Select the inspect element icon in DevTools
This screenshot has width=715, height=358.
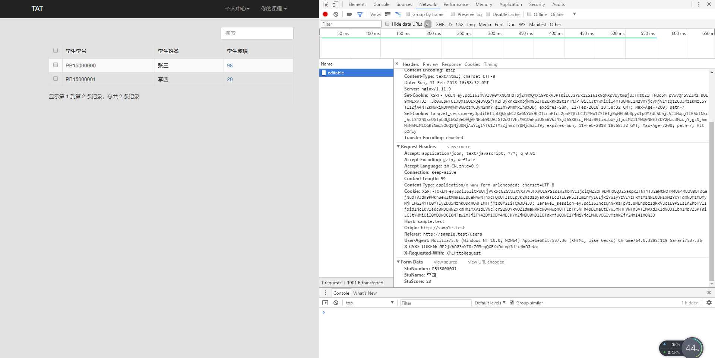(325, 4)
